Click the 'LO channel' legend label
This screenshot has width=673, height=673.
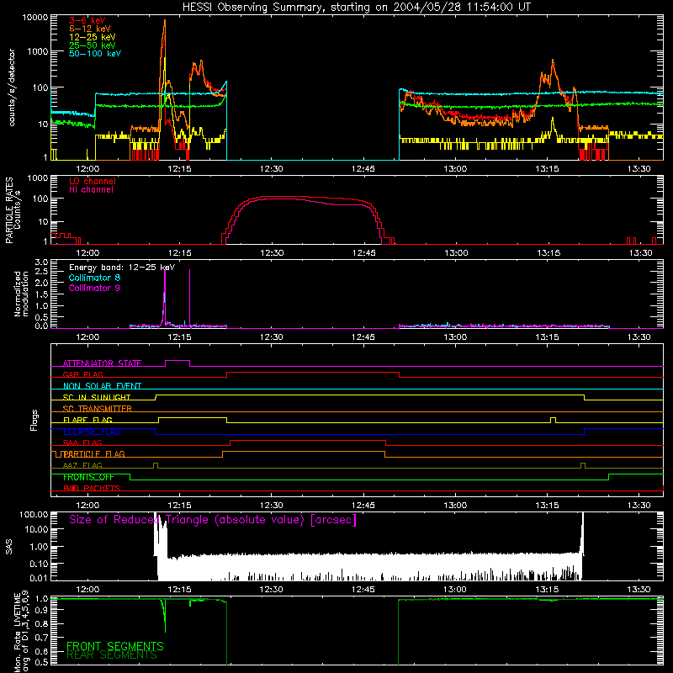click(93, 181)
